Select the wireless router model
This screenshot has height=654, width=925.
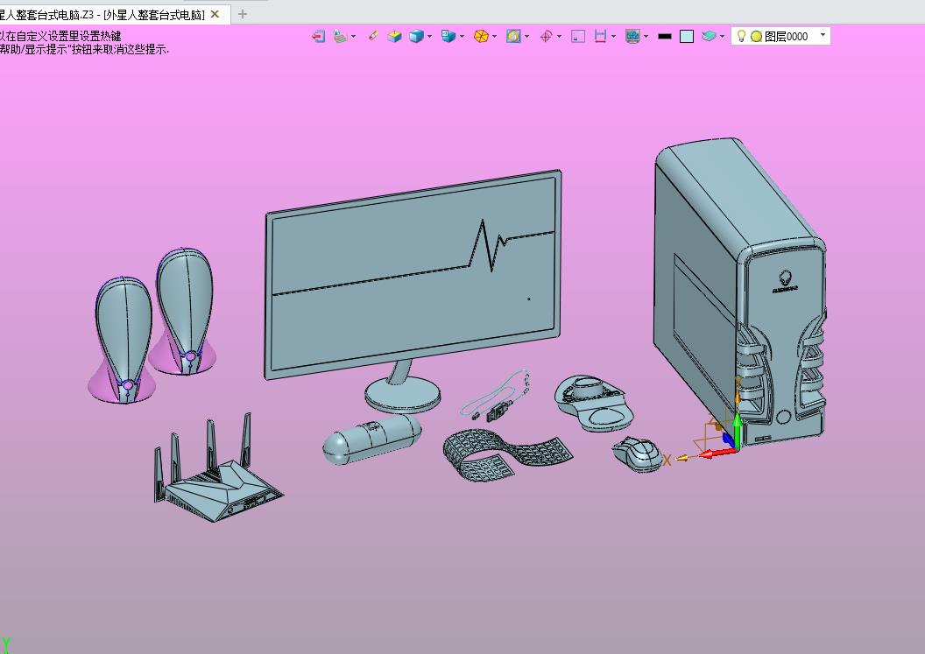(218, 468)
